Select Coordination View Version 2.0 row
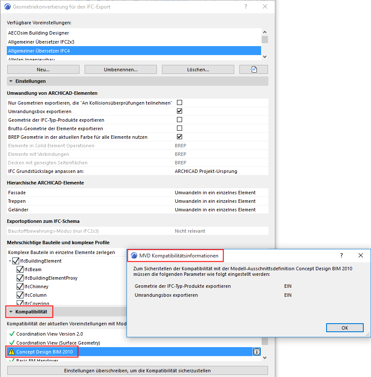371x377 pixels. tap(68, 334)
